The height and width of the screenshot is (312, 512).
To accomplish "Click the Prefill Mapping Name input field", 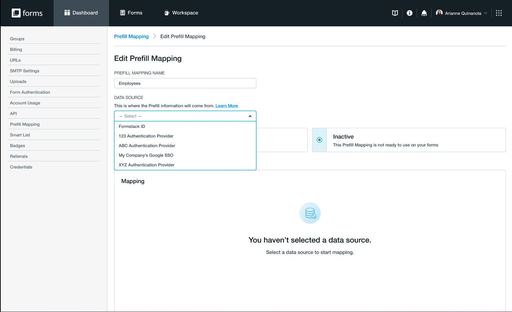I will (185, 83).
